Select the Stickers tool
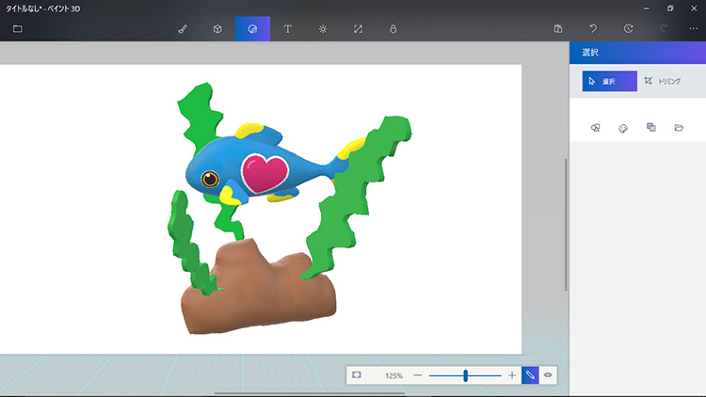Image resolution: width=706 pixels, height=397 pixels. point(252,29)
